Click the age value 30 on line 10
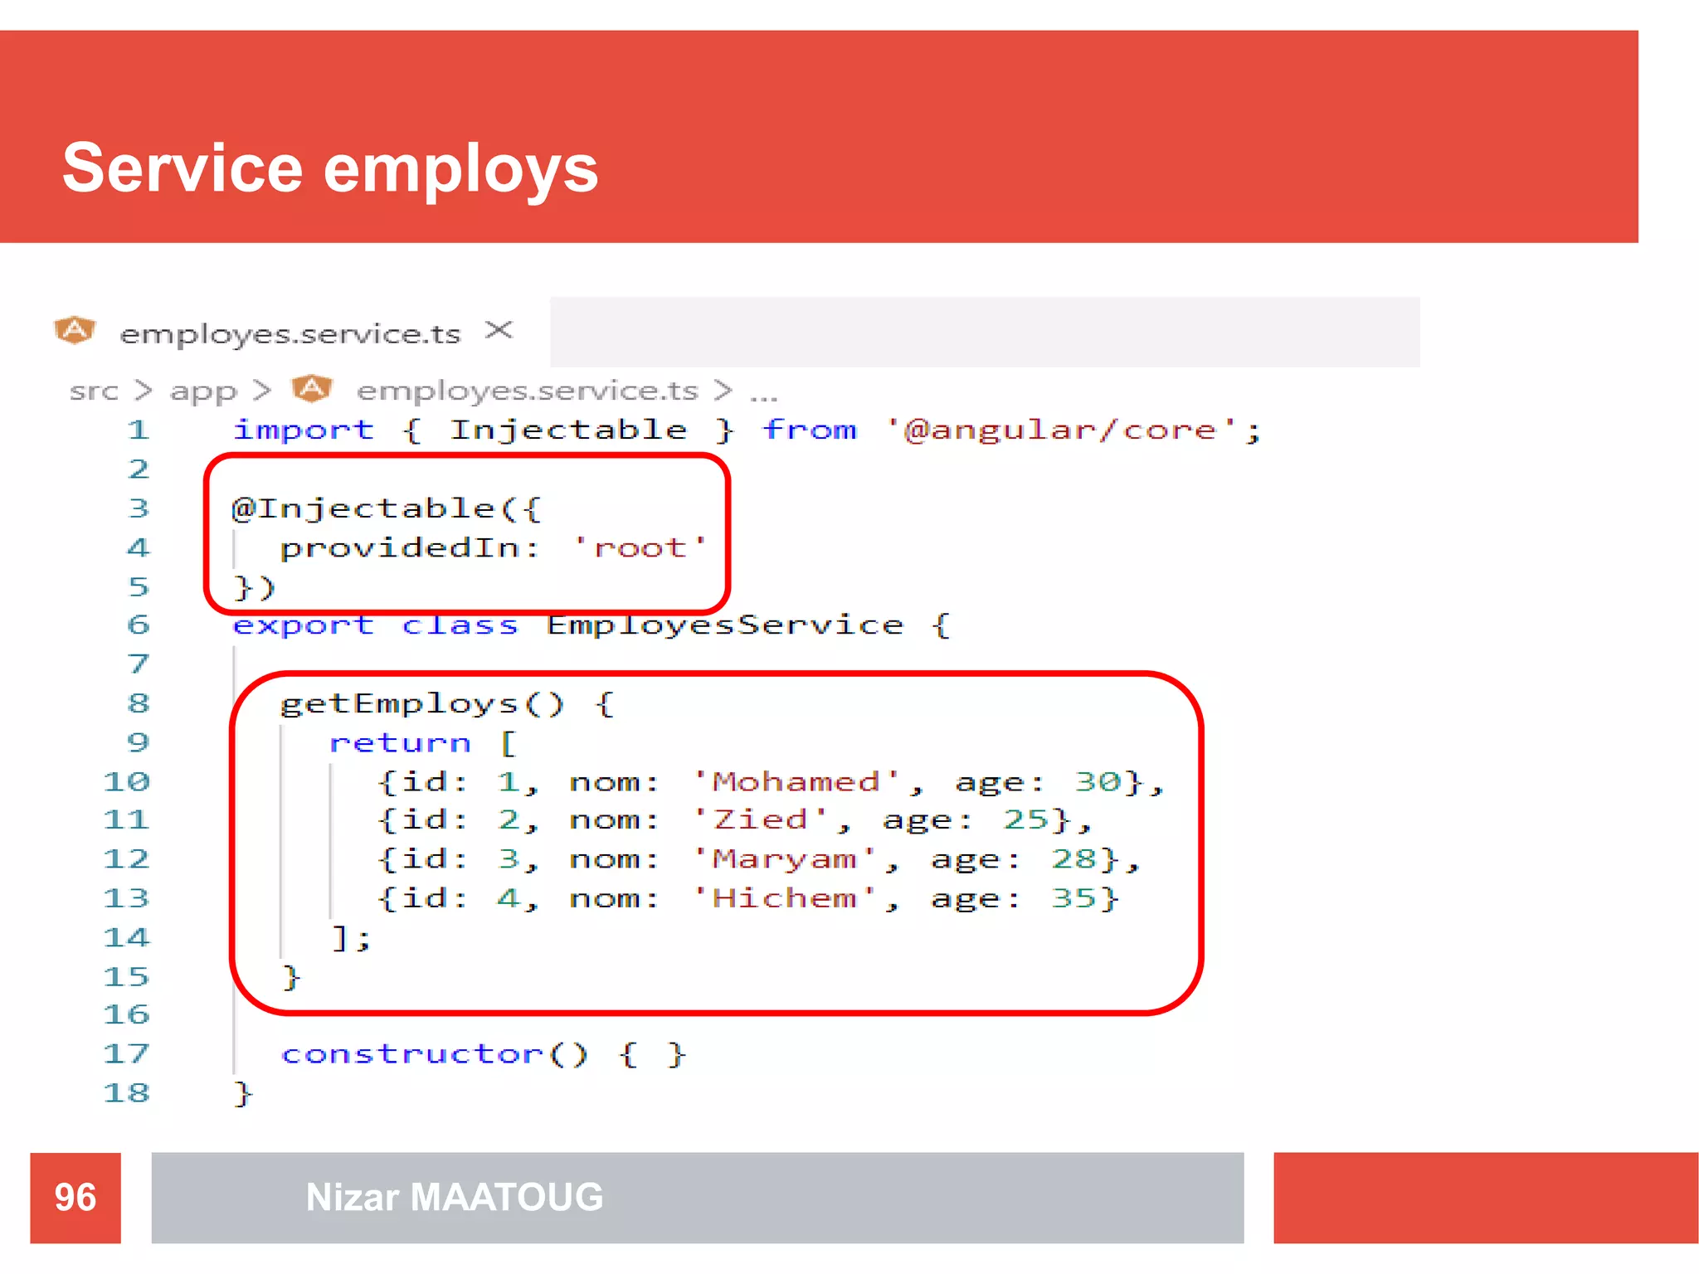Viewport: 1699px width, 1274px height. pos(1098,781)
